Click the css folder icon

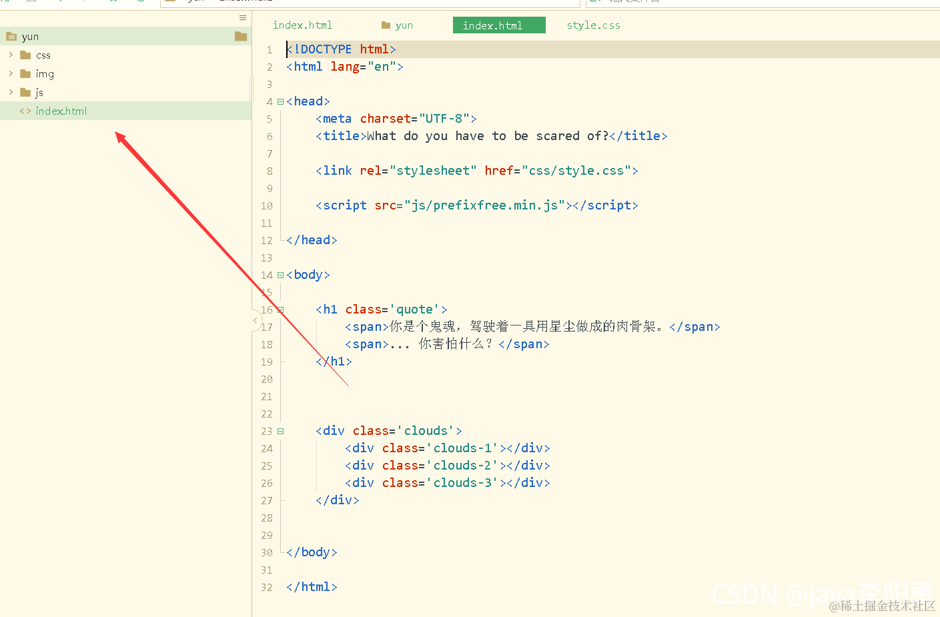pos(25,55)
